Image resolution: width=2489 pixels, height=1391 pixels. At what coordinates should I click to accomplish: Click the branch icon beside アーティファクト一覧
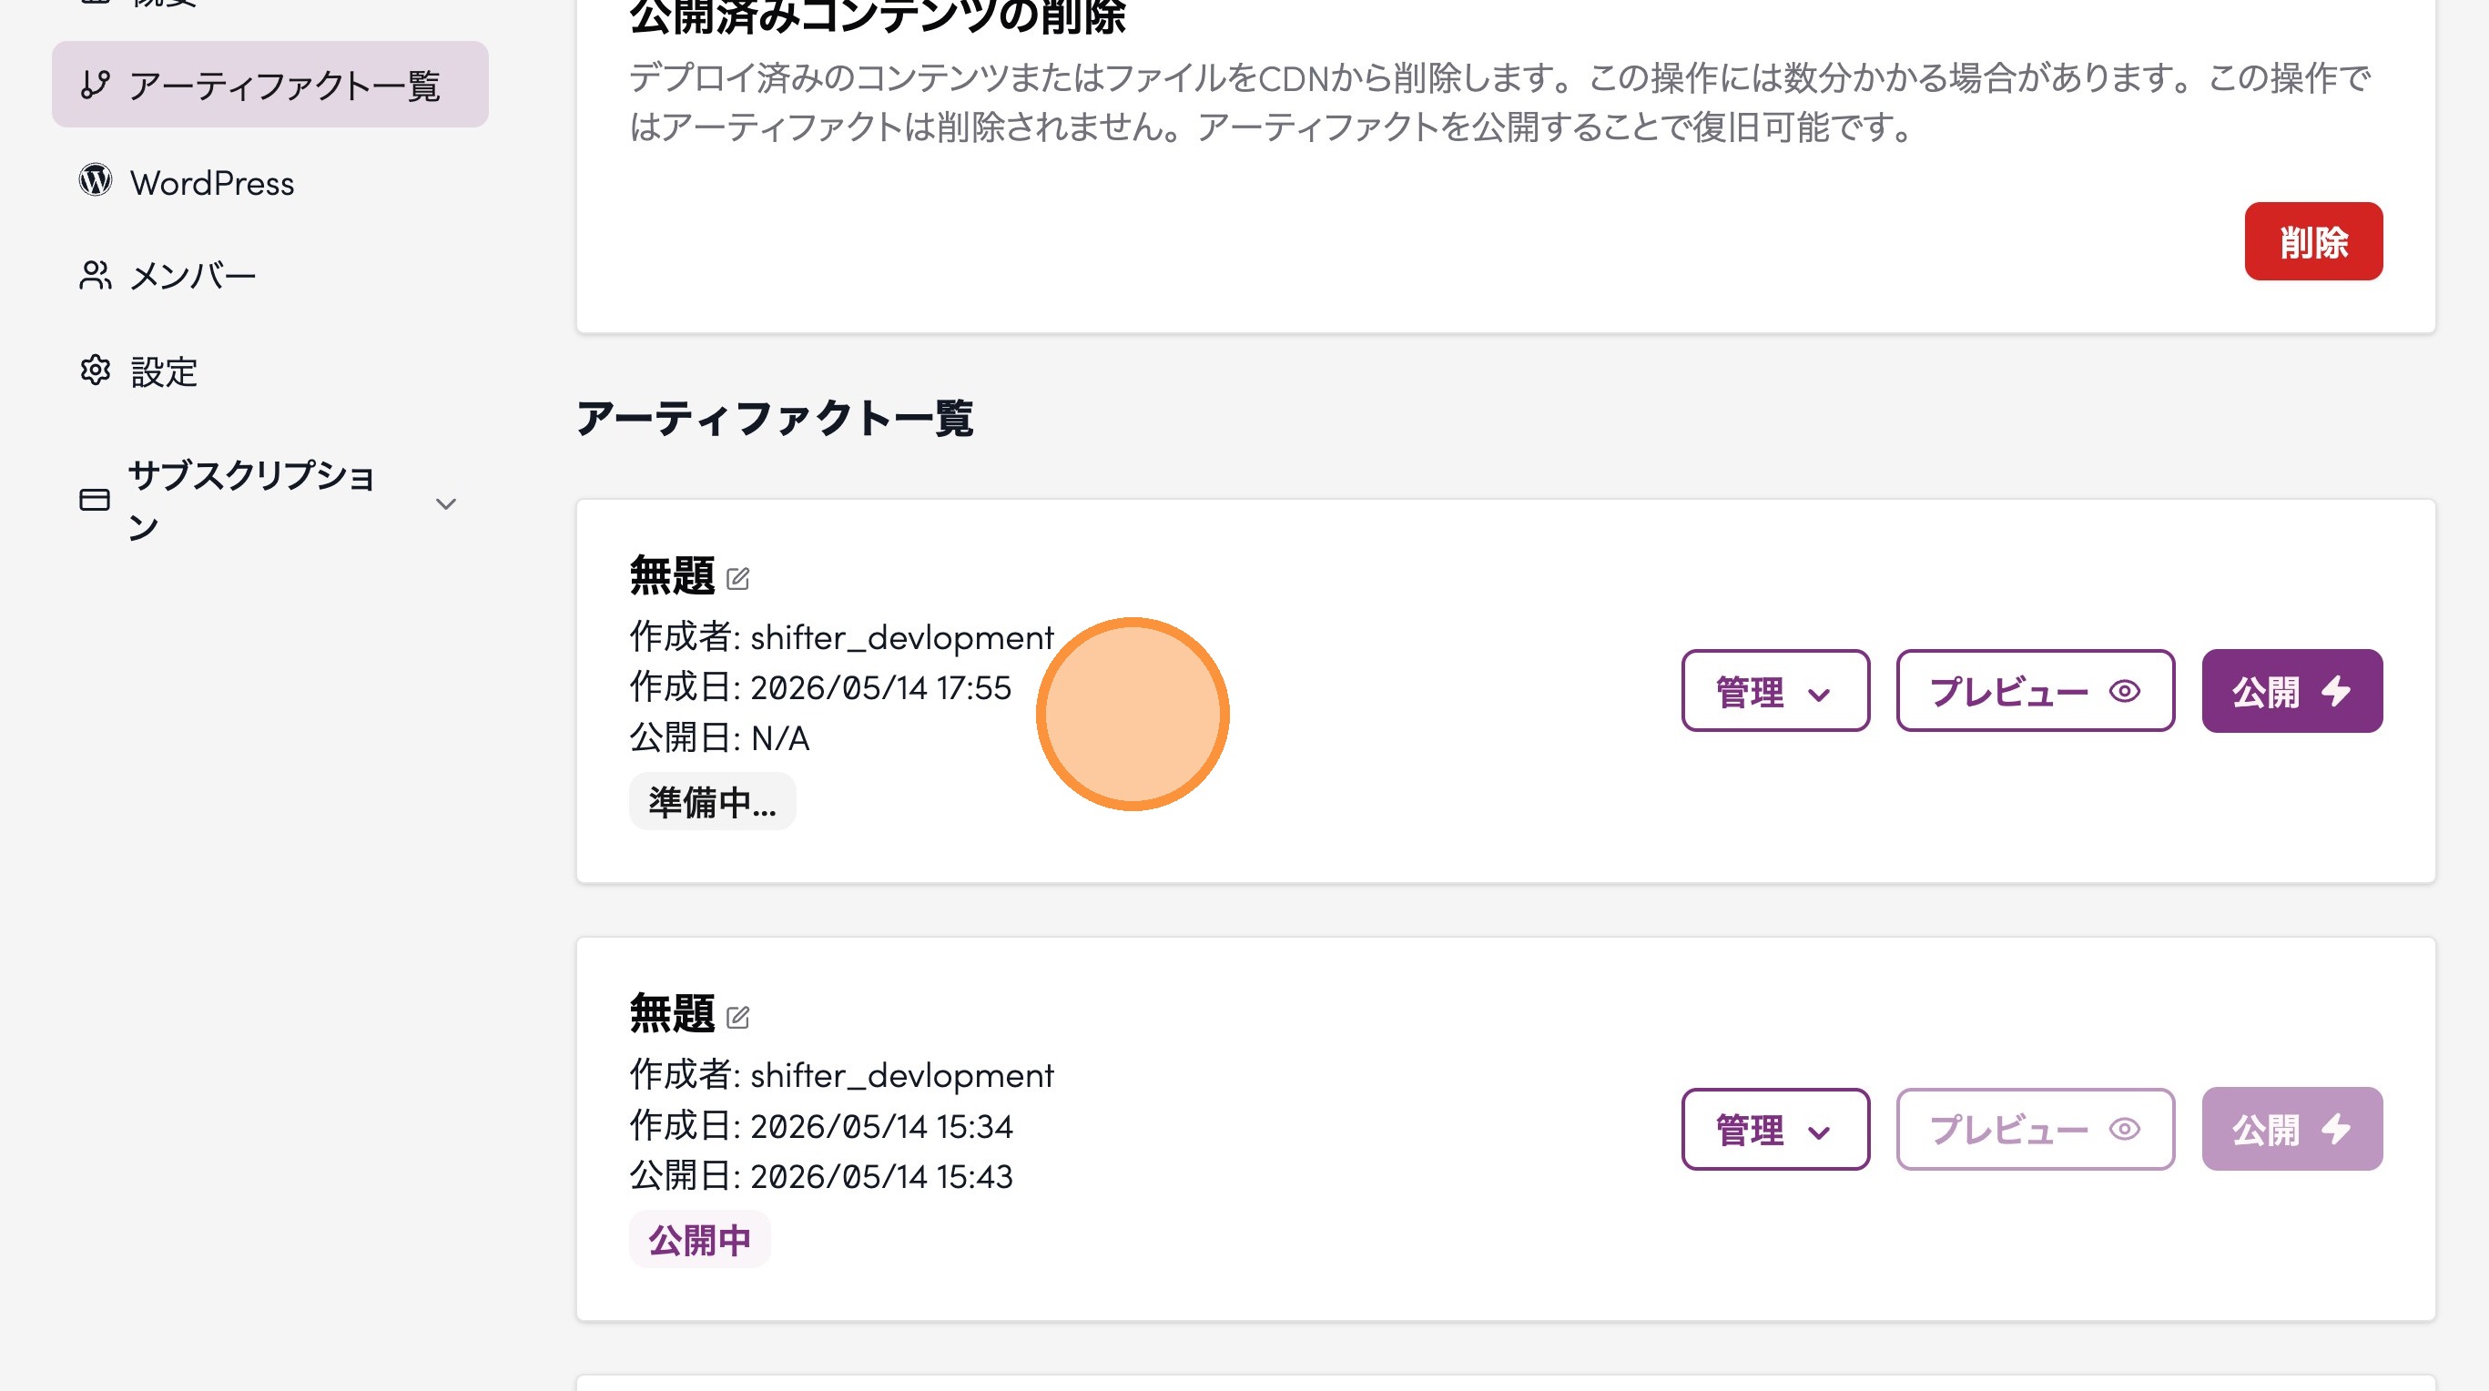[x=95, y=84]
